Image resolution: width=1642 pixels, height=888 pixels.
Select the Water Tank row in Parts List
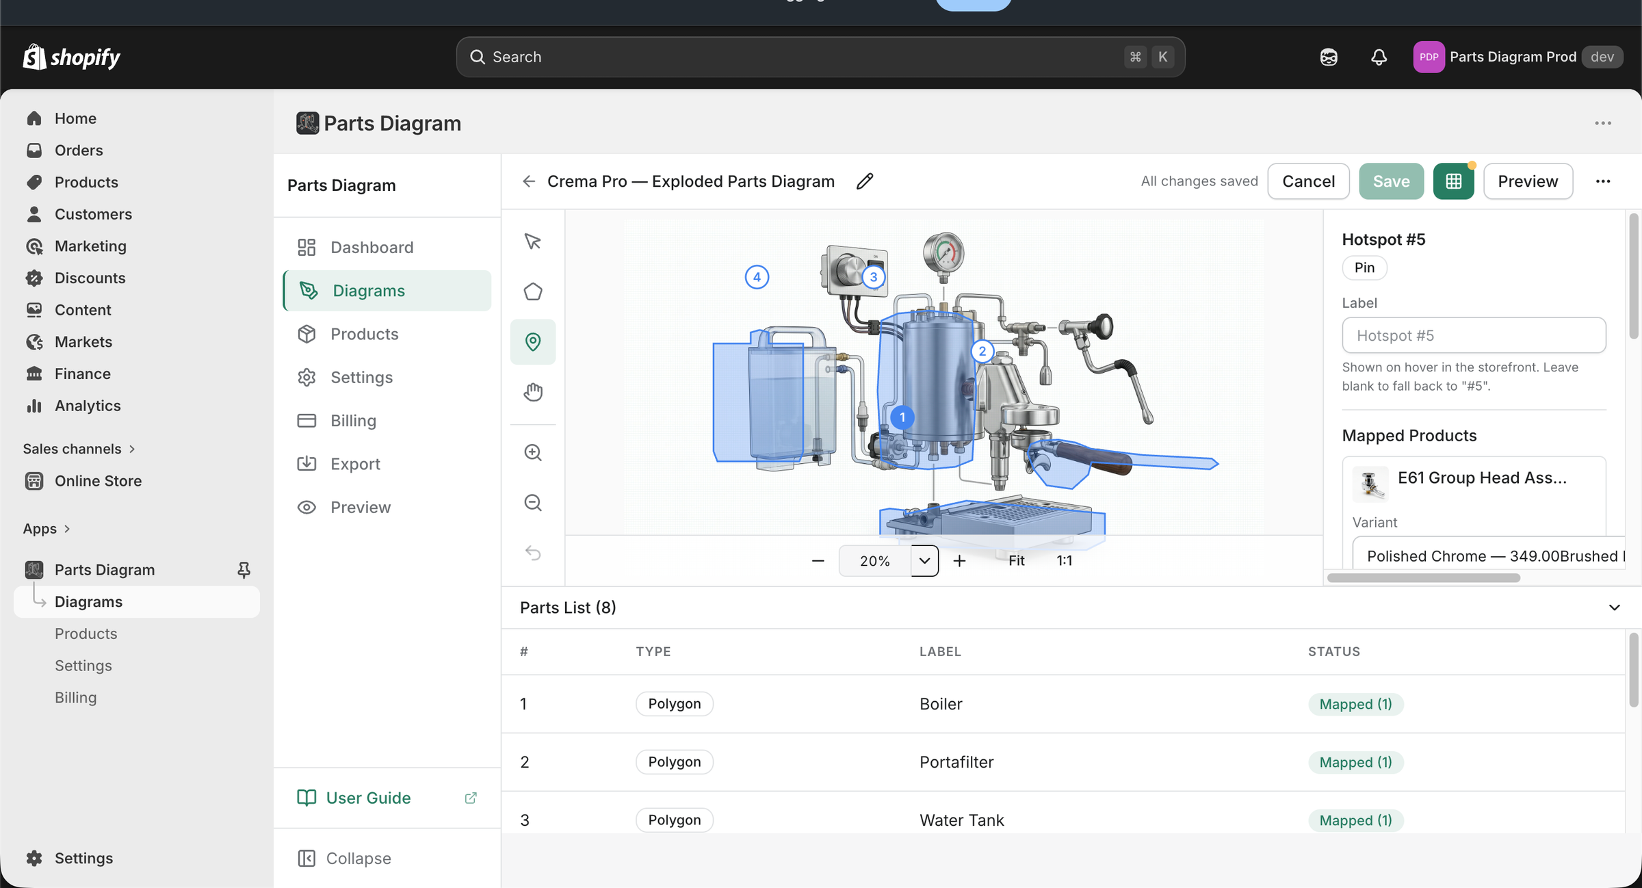point(1063,814)
